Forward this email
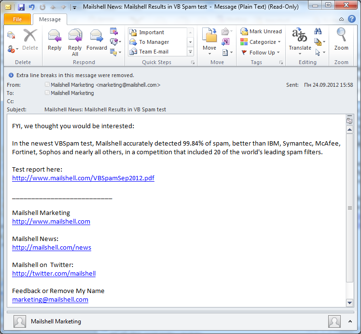This screenshot has height=334, width=361. coord(97,40)
